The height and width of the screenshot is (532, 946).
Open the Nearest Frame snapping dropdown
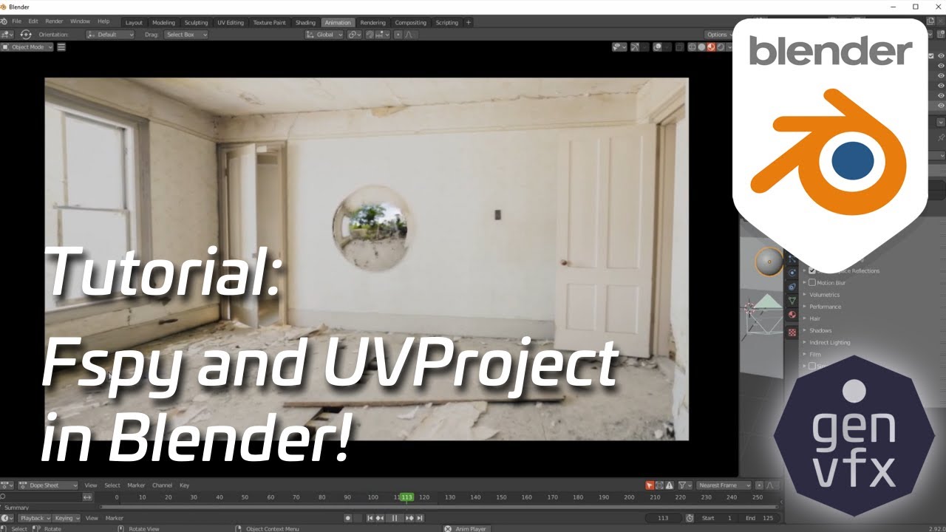pyautogui.click(x=724, y=485)
